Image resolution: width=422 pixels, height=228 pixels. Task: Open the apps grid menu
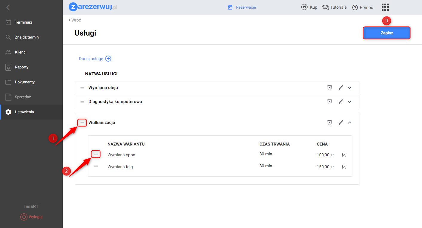pos(385,7)
